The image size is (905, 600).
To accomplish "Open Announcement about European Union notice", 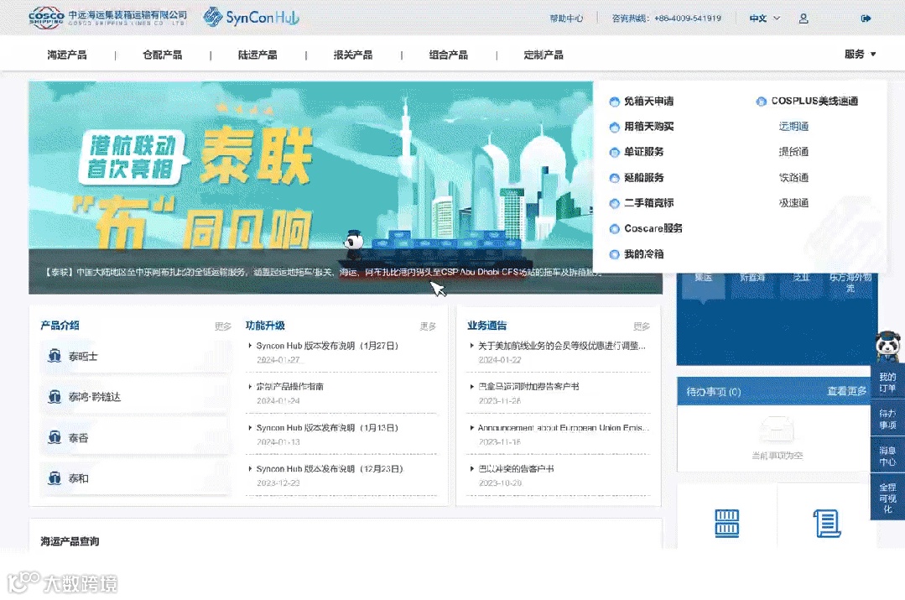I will 564,428.
